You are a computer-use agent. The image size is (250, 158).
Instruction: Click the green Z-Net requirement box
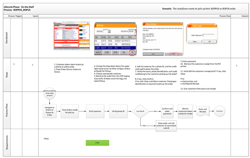click(x=97, y=143)
